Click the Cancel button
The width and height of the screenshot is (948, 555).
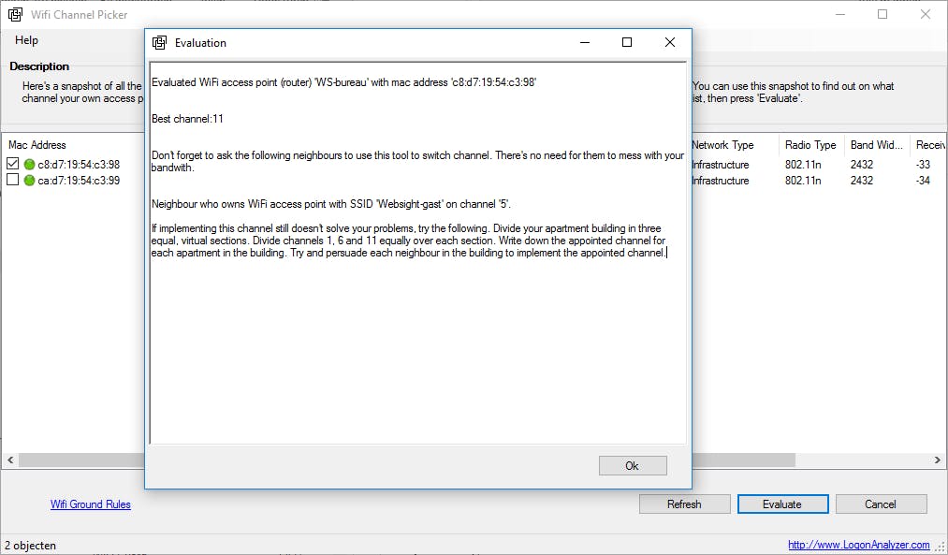click(881, 504)
